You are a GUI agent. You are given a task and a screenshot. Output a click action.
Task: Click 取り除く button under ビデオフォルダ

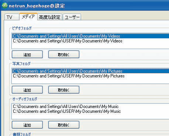tap(64, 55)
